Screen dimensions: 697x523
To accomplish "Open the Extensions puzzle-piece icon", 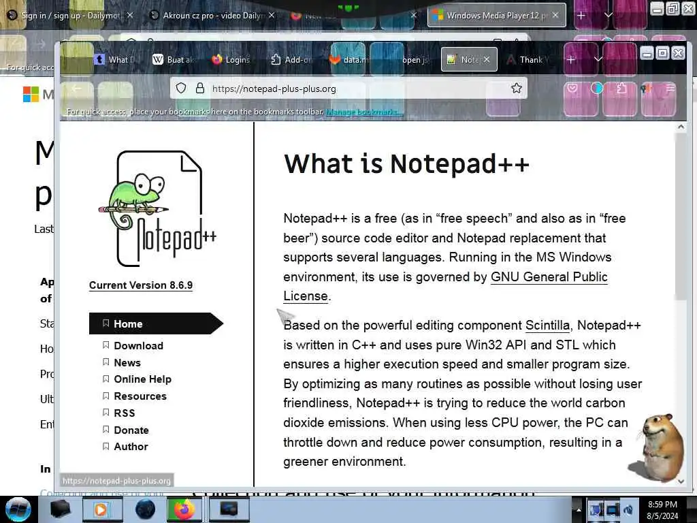I will [621, 88].
